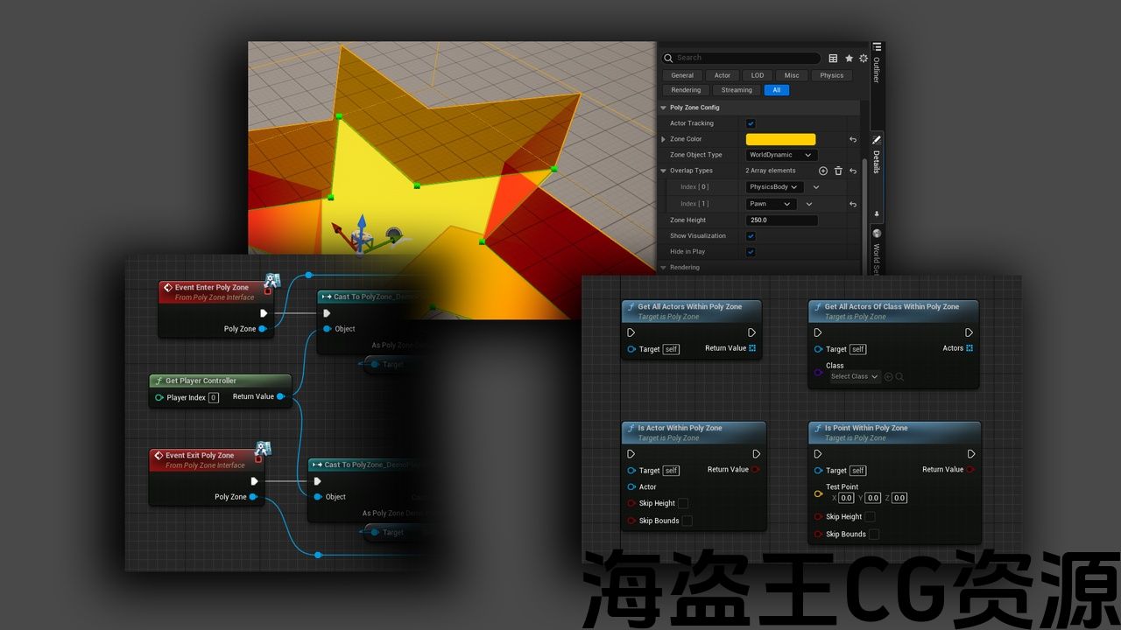Add element to Overlap Types array
The height and width of the screenshot is (630, 1121).
(x=823, y=171)
